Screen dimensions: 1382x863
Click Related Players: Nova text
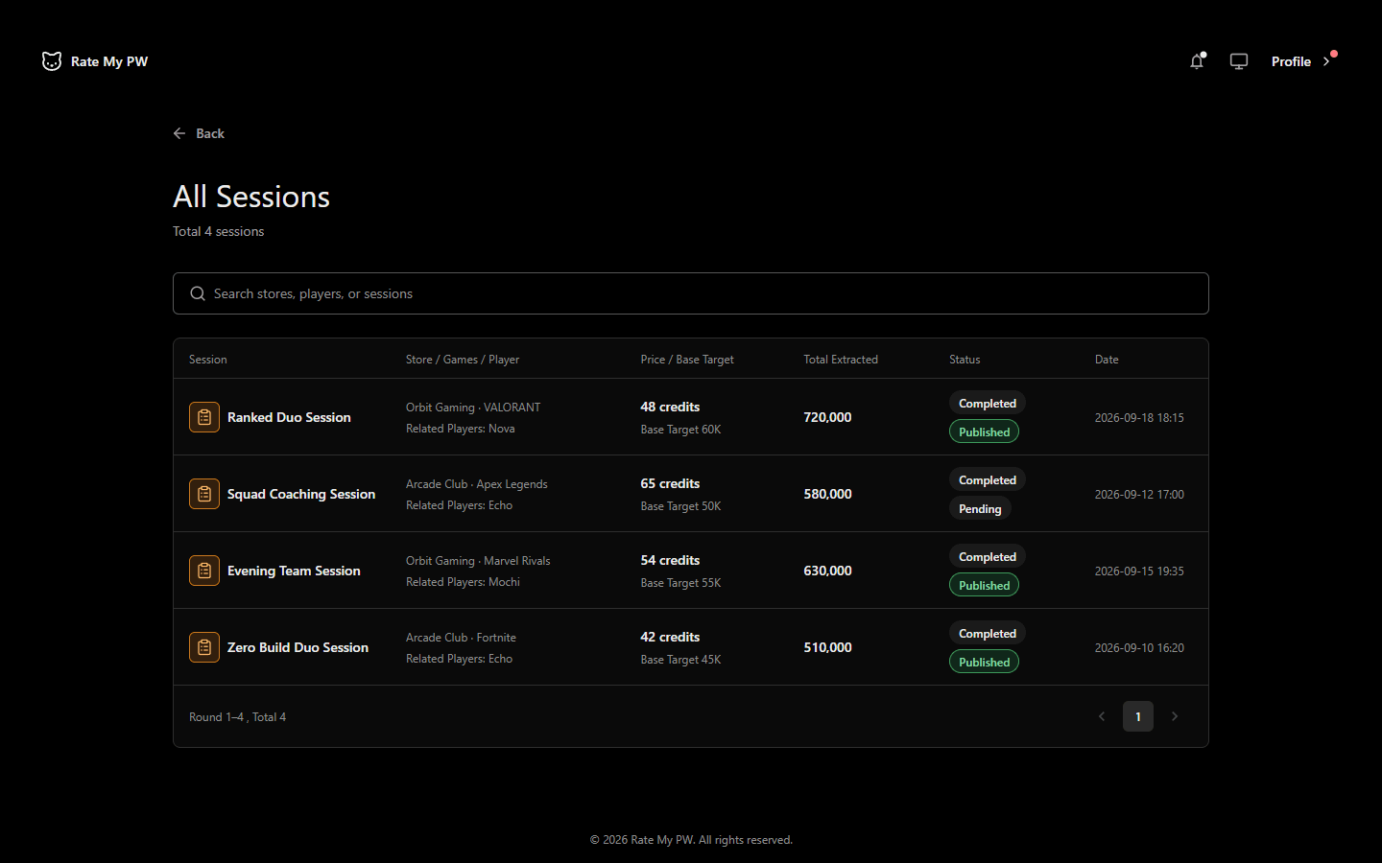(x=461, y=429)
